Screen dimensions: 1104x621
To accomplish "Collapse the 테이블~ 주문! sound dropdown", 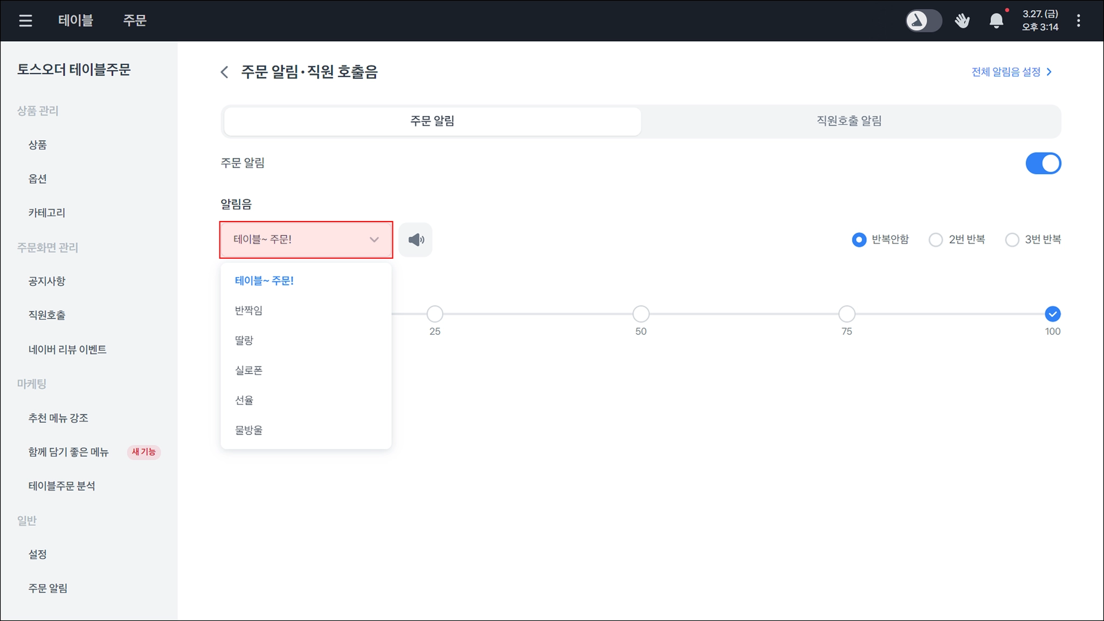I will pos(306,239).
